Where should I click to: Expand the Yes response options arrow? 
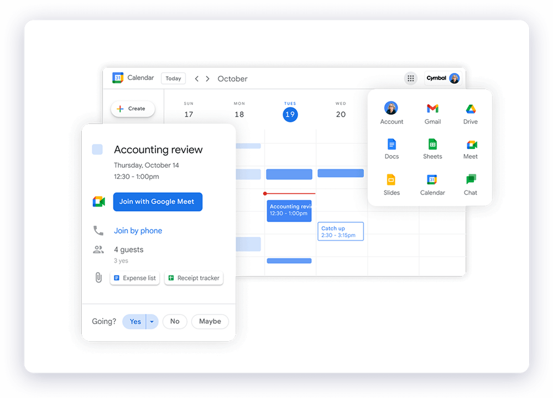click(152, 321)
